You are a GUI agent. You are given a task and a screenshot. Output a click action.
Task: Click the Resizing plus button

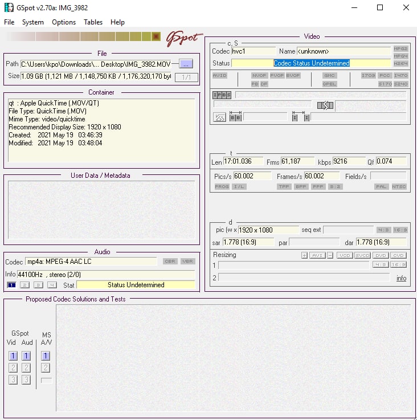[x=305, y=255]
